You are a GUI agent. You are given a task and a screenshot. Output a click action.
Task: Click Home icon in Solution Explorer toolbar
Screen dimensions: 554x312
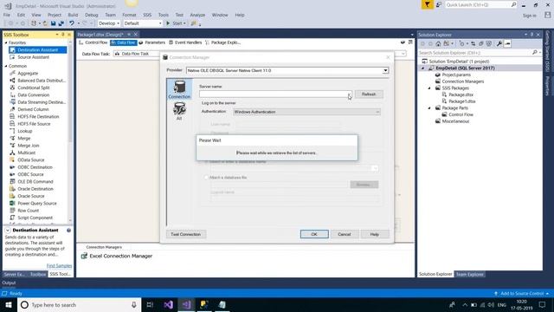(x=438, y=43)
